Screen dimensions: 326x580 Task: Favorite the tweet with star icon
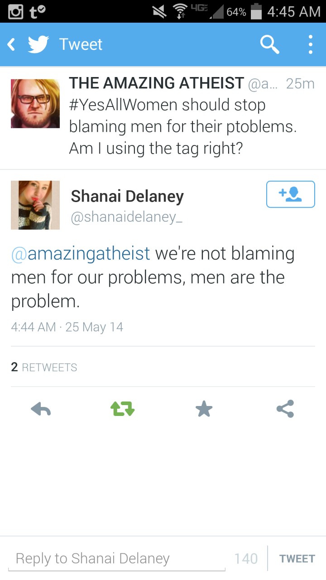click(204, 409)
